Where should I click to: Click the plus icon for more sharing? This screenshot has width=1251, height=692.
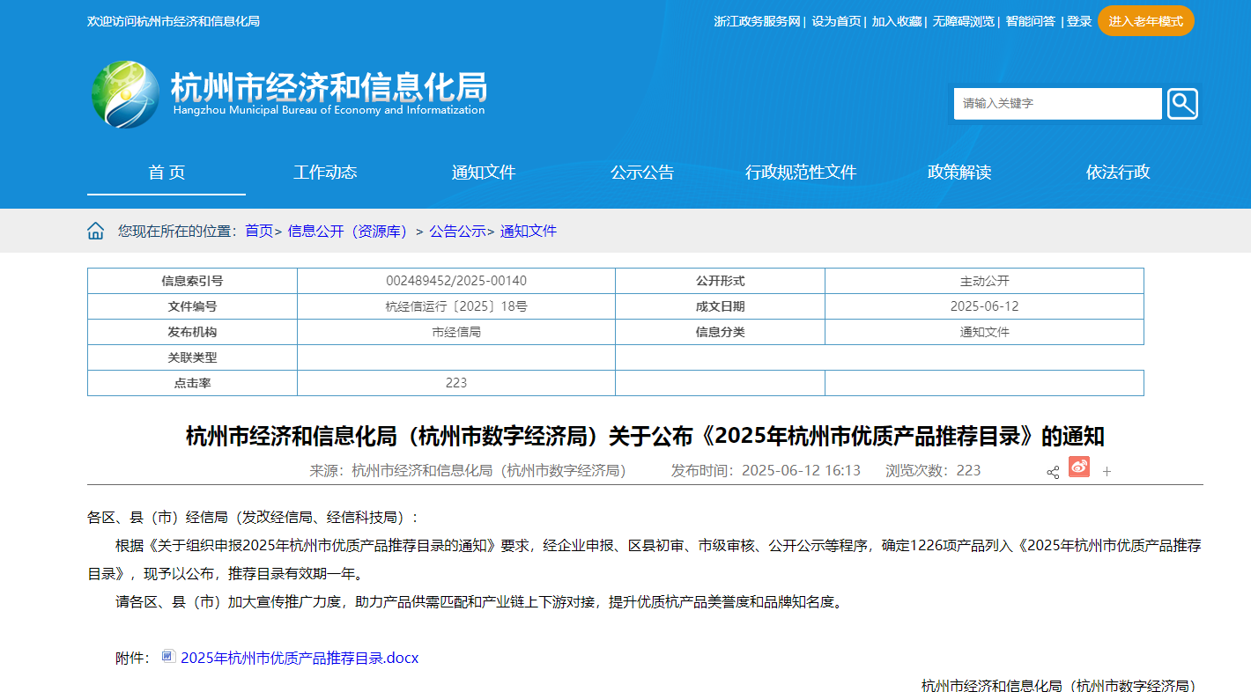tap(1107, 472)
